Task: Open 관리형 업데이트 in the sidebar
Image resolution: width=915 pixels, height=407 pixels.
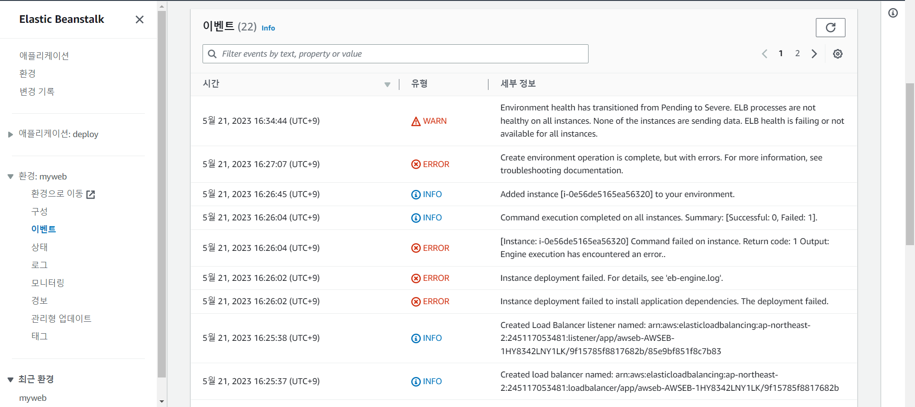Action: (x=61, y=318)
